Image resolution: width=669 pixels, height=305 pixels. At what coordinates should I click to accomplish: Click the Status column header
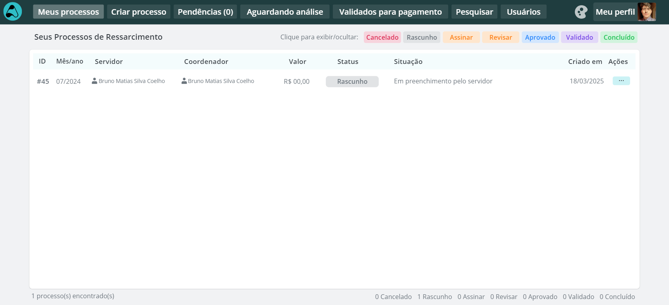(348, 62)
